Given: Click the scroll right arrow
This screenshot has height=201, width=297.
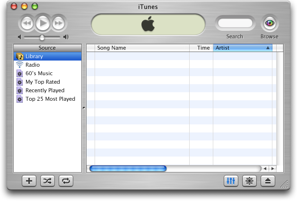Looking at the screenshot, I should pyautogui.click(x=272, y=168).
